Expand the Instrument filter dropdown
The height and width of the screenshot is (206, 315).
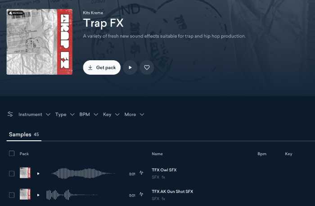click(34, 114)
